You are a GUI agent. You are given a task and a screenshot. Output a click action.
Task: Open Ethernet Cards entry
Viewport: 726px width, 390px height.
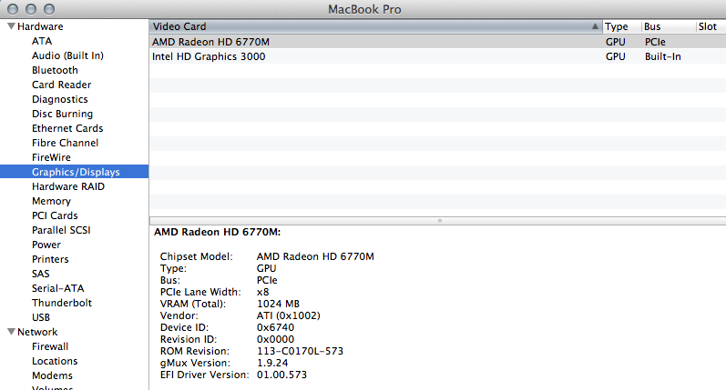coord(67,128)
